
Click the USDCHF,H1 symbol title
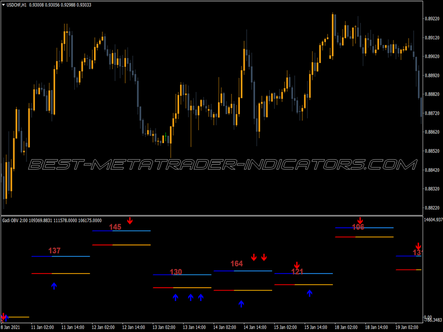click(x=16, y=5)
